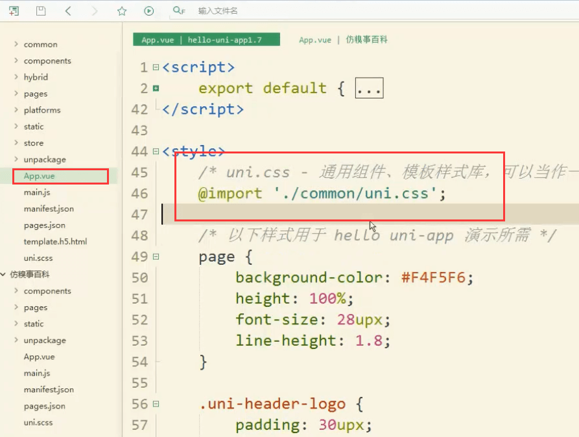
Task: Expand the store folder
Action: coord(16,142)
